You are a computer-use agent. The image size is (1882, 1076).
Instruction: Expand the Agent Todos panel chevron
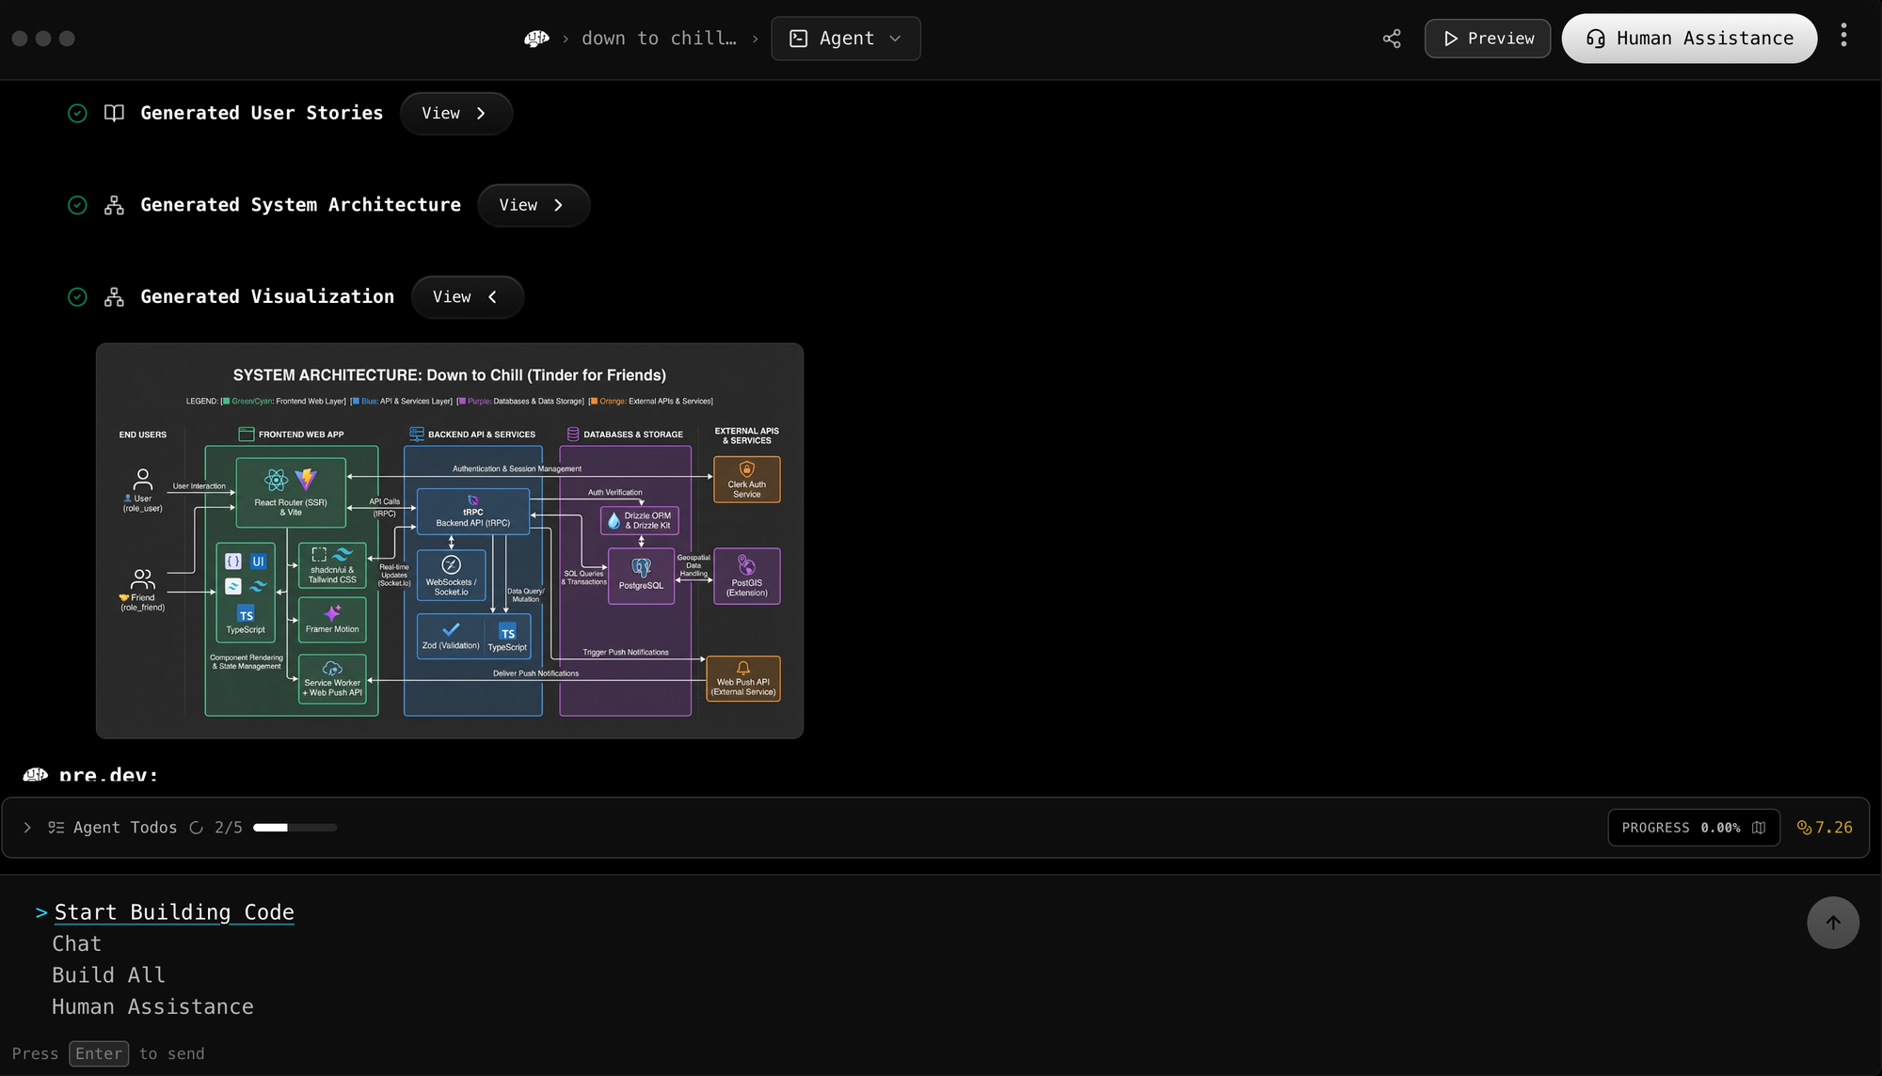(27, 828)
